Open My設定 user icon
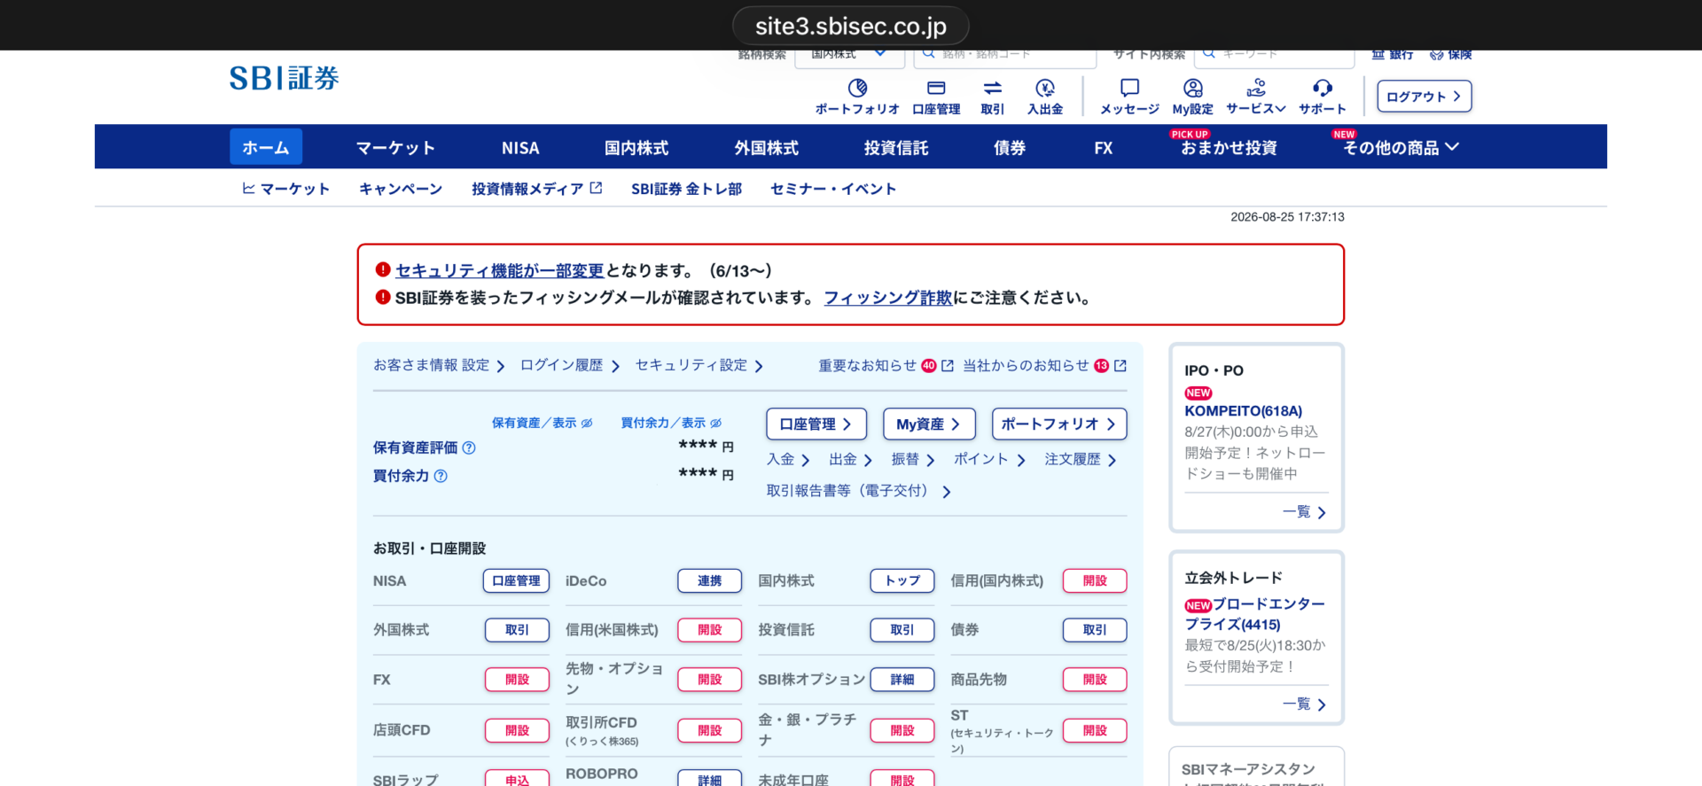 point(1193,88)
